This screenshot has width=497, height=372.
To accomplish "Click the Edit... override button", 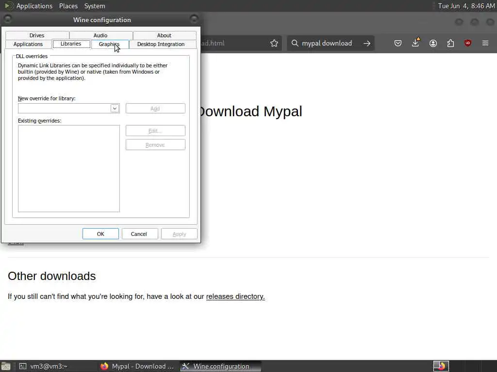I will coord(155,131).
